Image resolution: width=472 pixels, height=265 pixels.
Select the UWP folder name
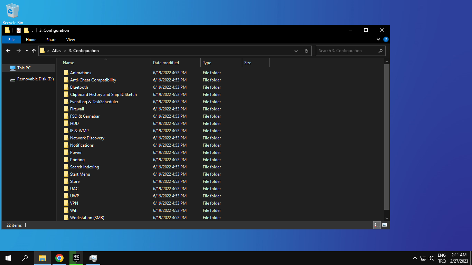(x=75, y=196)
